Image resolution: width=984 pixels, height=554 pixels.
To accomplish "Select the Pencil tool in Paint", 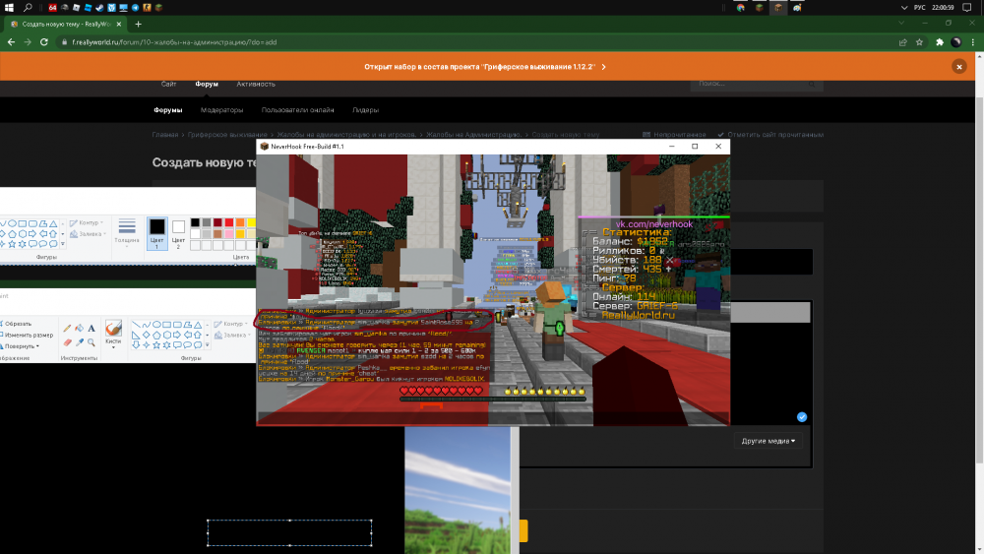I will pos(67,328).
